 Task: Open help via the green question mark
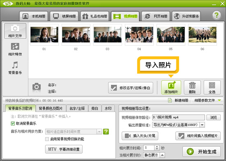[x=216, y=15]
